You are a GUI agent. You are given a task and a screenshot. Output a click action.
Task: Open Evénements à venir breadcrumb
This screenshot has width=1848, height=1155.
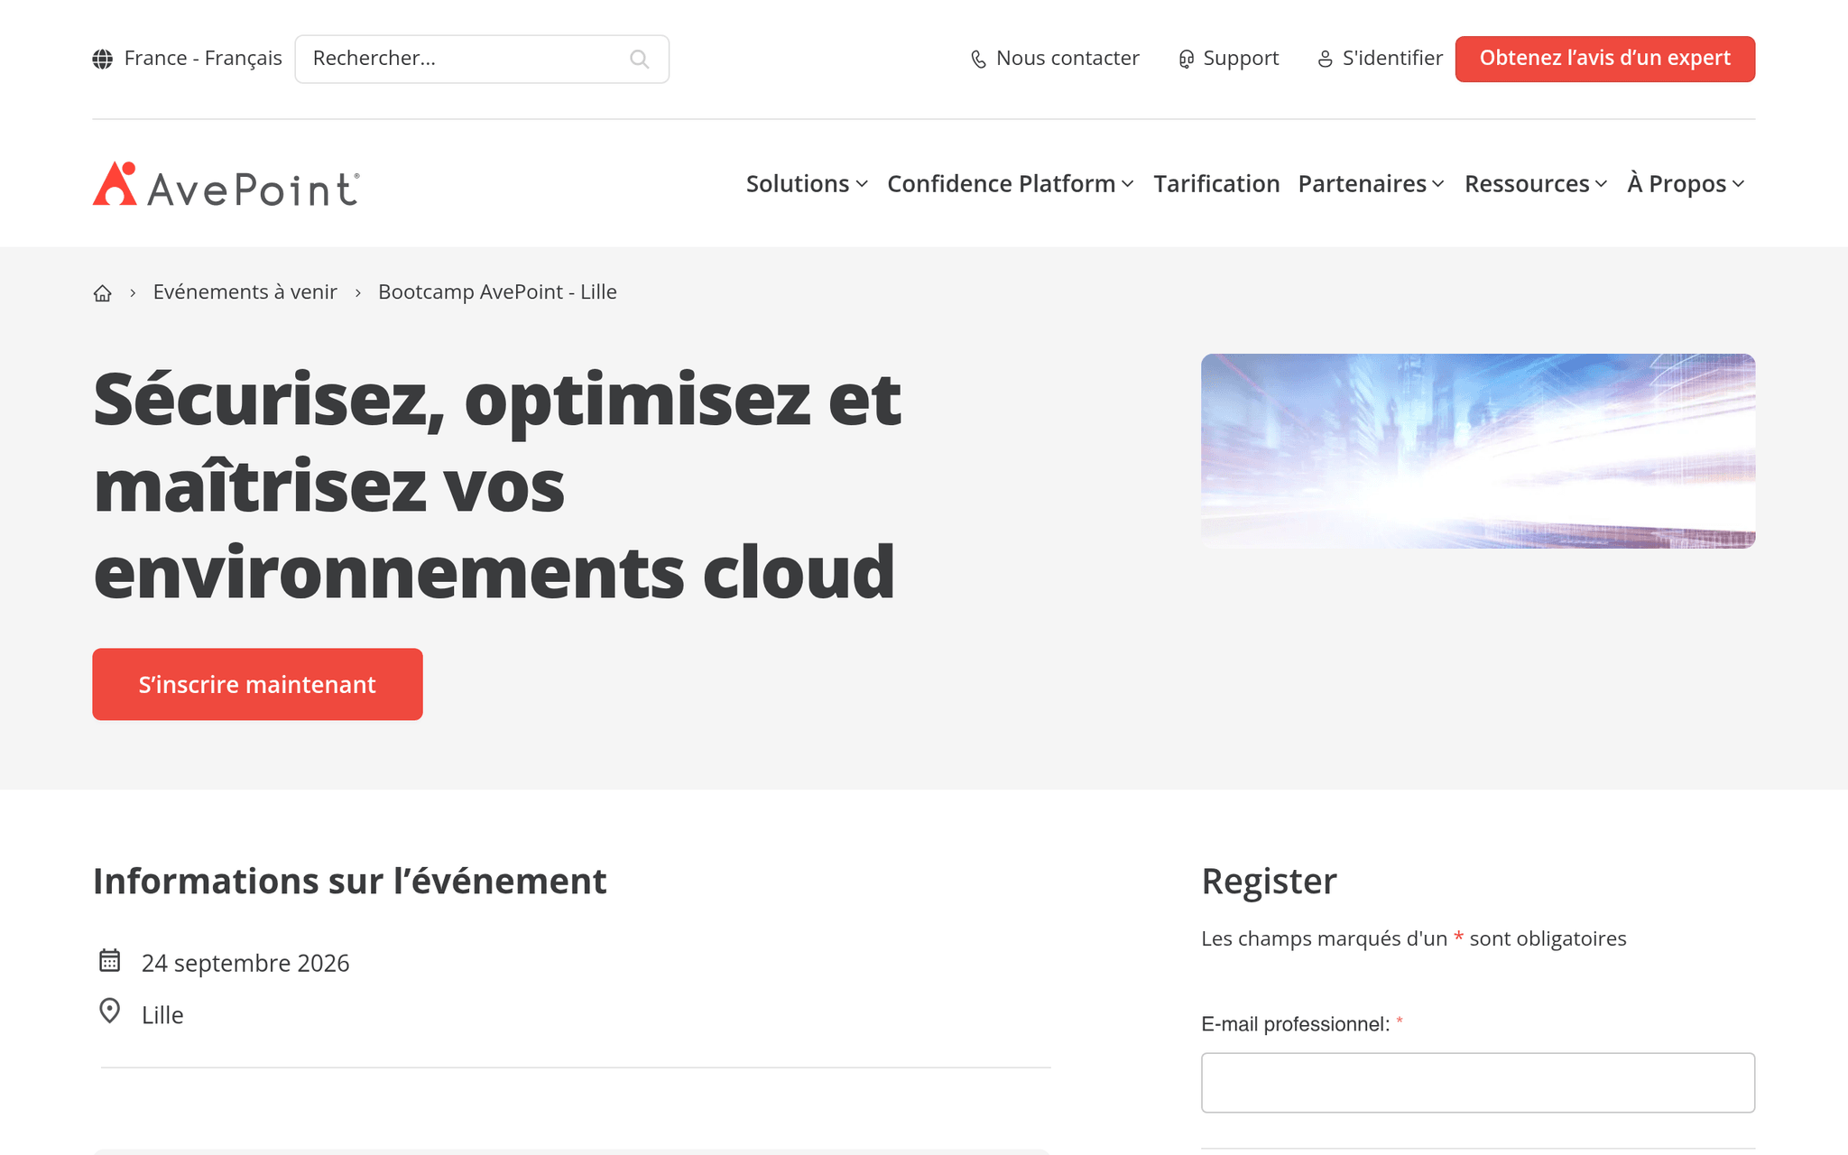tap(245, 292)
